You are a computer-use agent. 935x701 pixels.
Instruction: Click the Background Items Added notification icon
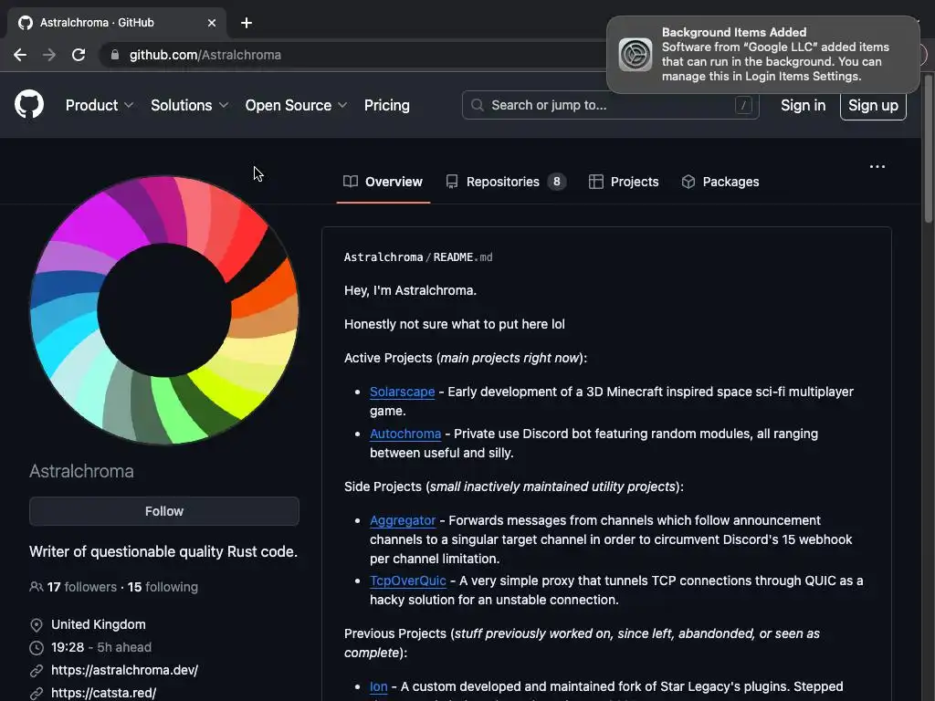pyautogui.click(x=636, y=54)
